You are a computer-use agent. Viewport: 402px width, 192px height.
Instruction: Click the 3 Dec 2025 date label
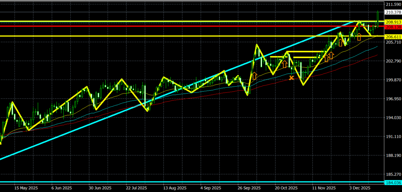pos(360,188)
